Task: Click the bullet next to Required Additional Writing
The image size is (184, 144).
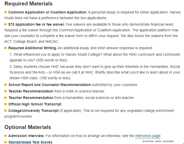Action: pyautogui.click(x=5, y=48)
